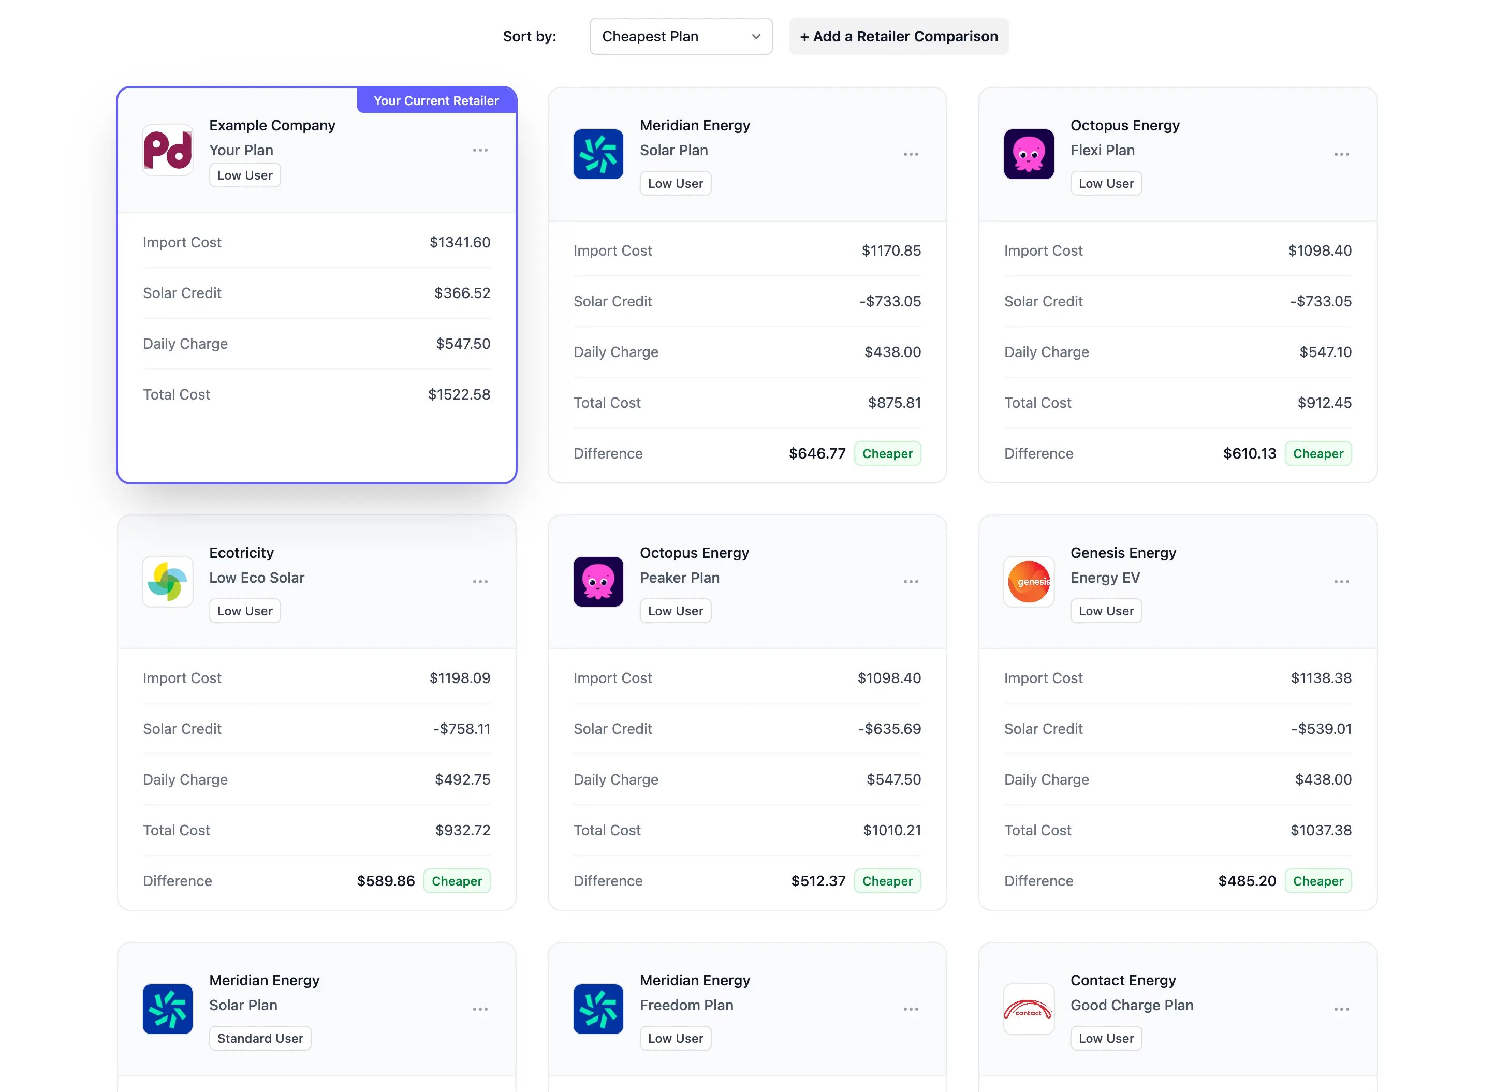The image size is (1495, 1092).
Task: Open options menu for Example Company card
Action: (480, 150)
